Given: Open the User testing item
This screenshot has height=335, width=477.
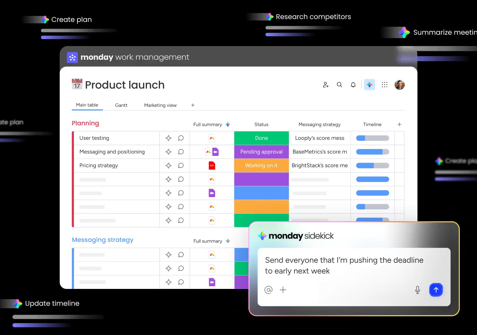Looking at the screenshot, I should [x=94, y=138].
